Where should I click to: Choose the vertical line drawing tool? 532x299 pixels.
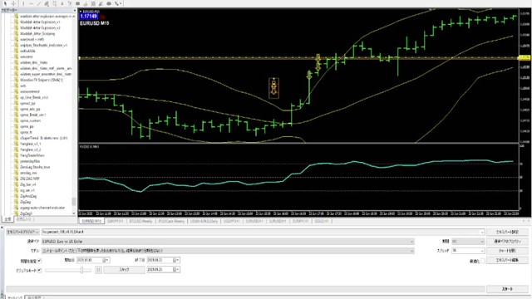click(23, 3)
